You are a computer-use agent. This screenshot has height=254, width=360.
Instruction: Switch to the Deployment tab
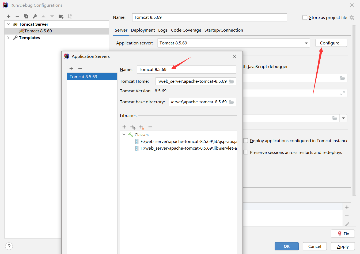point(143,30)
